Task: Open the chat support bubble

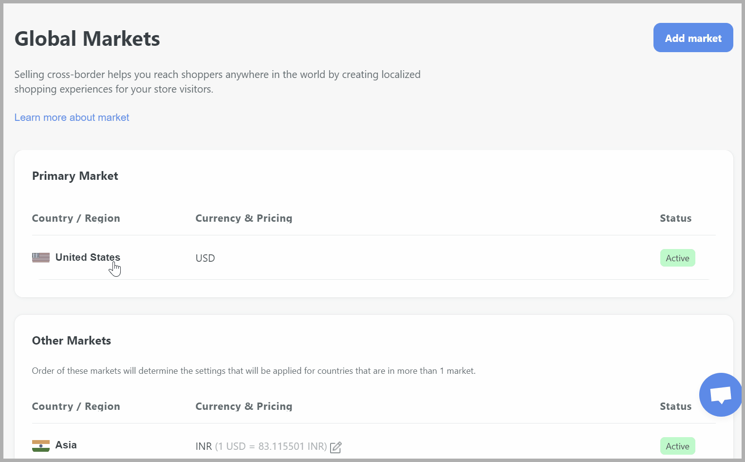Action: pyautogui.click(x=721, y=395)
